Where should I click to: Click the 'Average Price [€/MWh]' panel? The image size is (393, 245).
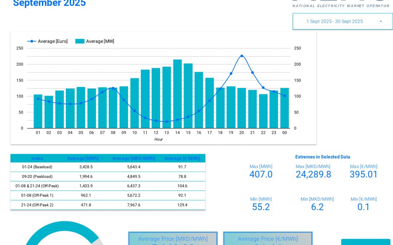pyautogui.click(x=268, y=239)
